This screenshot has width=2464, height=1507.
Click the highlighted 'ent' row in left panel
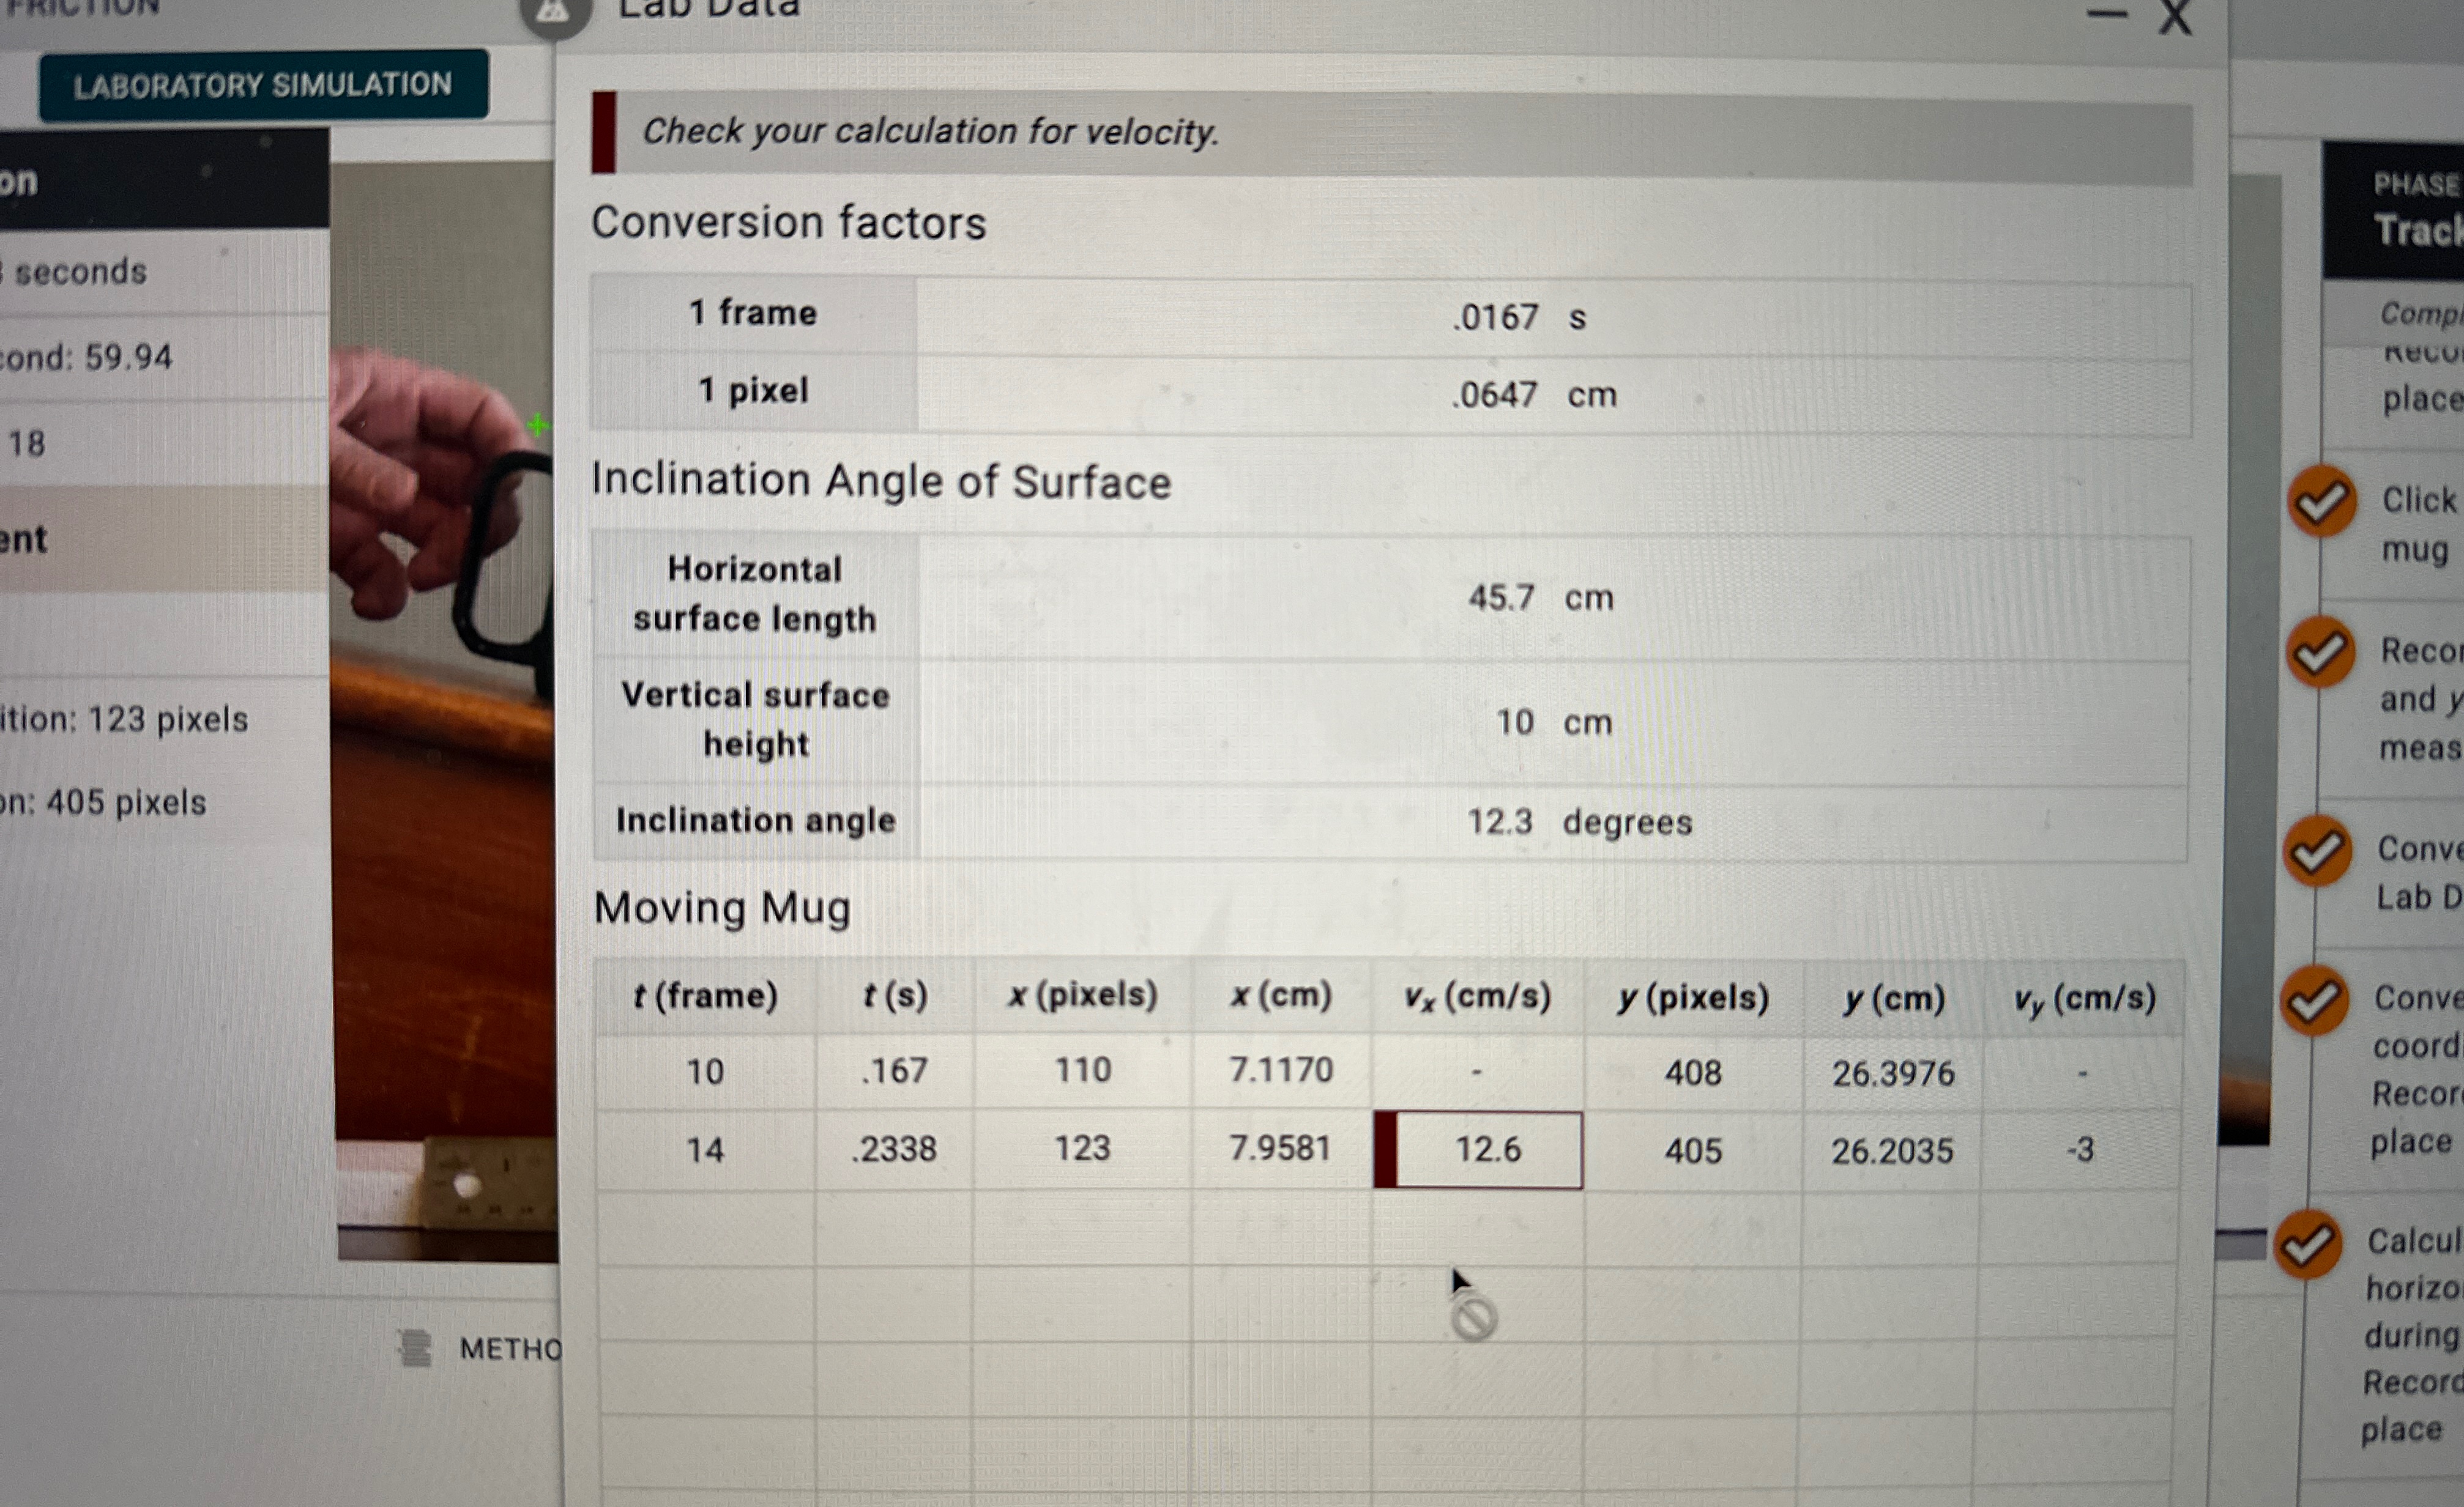pos(164,538)
